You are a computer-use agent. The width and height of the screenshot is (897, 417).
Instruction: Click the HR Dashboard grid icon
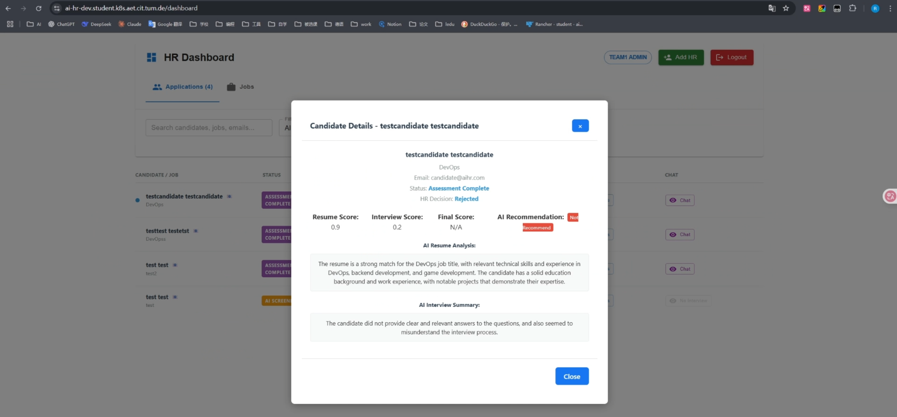(151, 57)
